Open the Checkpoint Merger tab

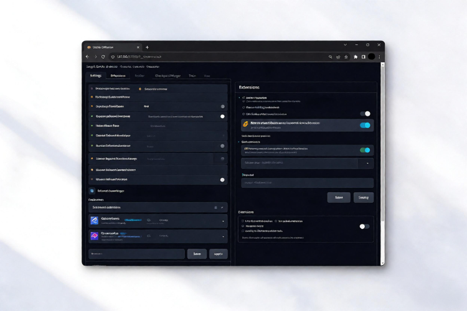(167, 76)
